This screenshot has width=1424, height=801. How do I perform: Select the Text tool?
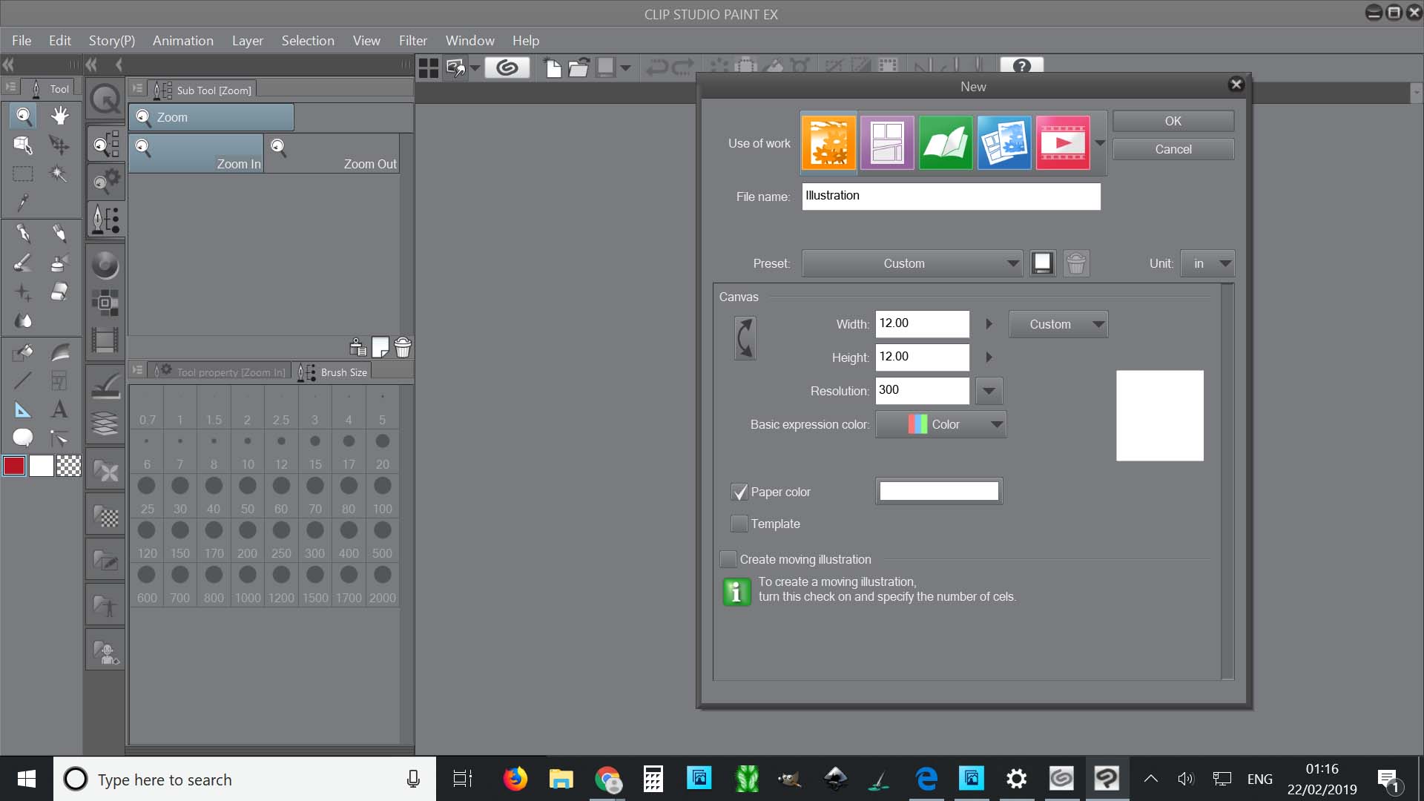click(x=59, y=409)
